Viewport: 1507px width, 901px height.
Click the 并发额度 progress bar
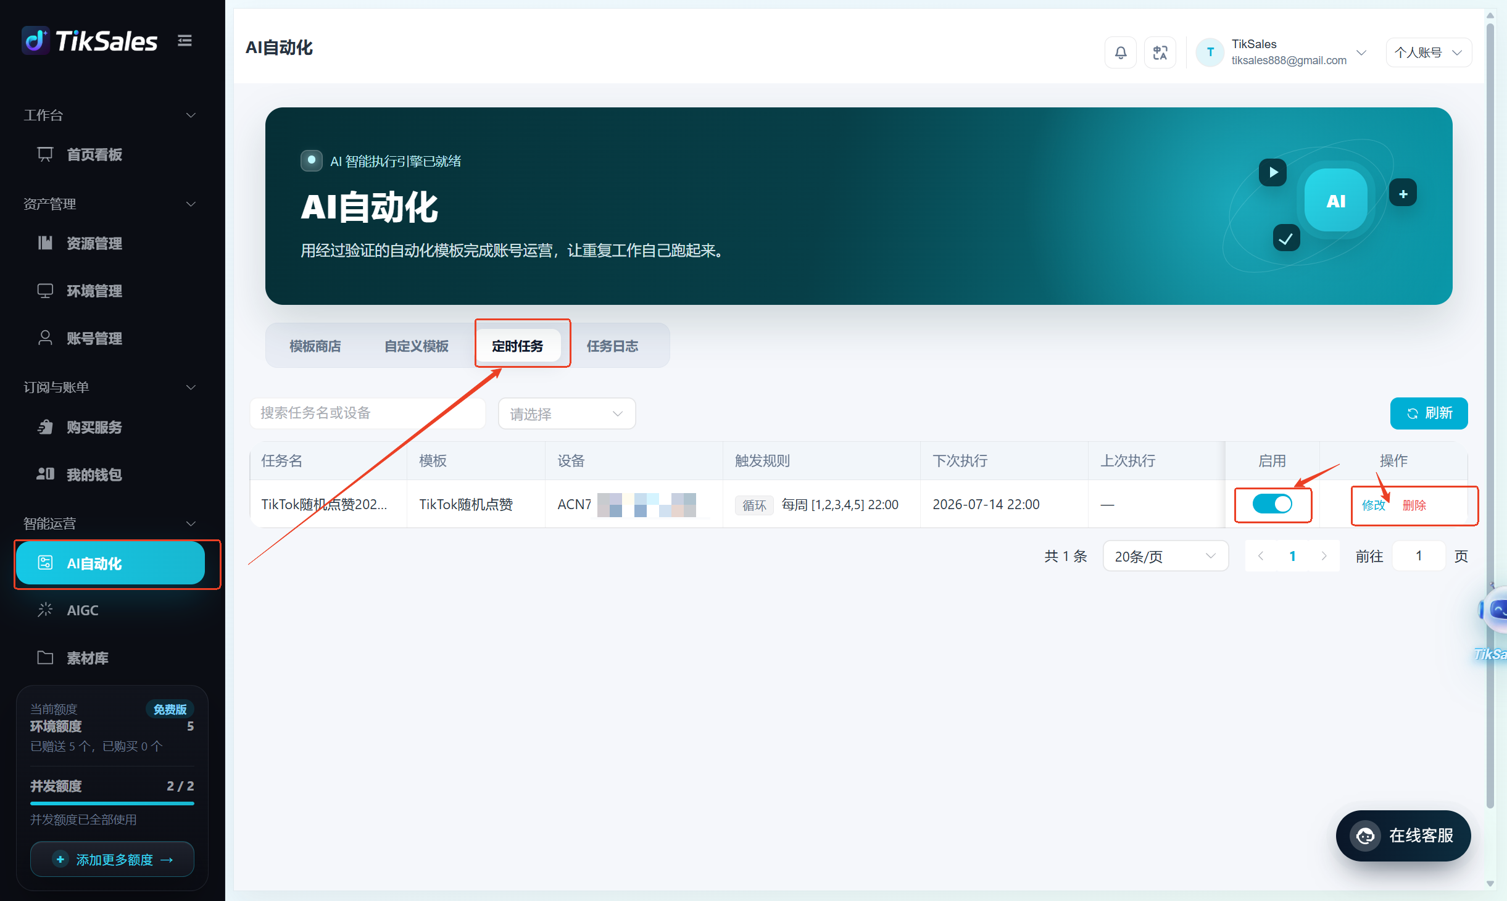pos(112,803)
